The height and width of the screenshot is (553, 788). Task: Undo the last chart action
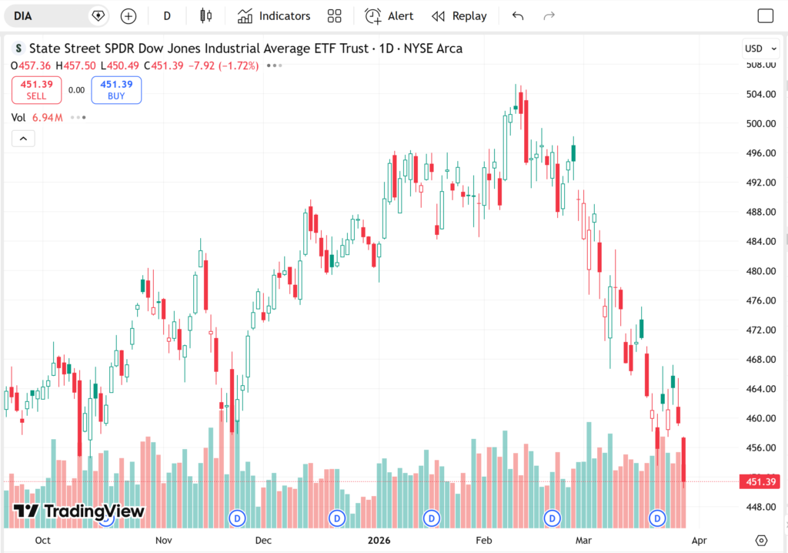tap(518, 16)
